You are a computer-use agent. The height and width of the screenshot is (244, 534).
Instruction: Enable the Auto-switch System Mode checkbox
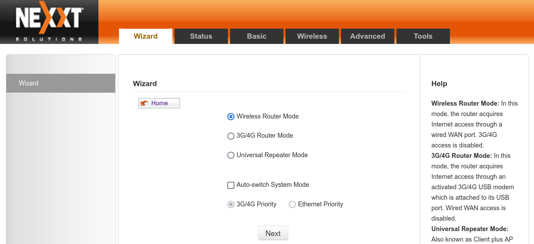point(231,185)
